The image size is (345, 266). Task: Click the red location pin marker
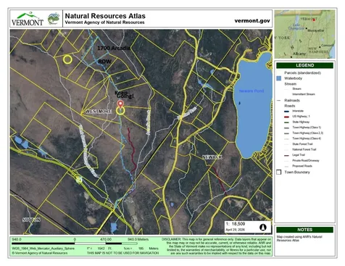pos(120,104)
